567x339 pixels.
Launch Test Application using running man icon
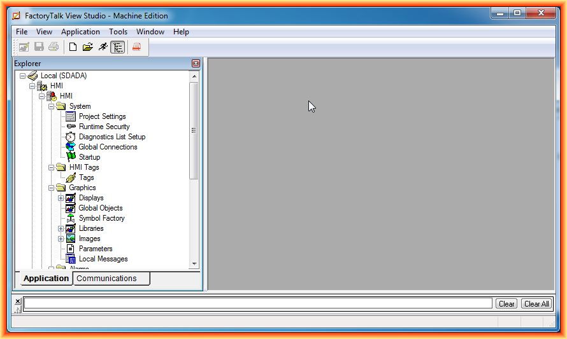pyautogui.click(x=103, y=47)
